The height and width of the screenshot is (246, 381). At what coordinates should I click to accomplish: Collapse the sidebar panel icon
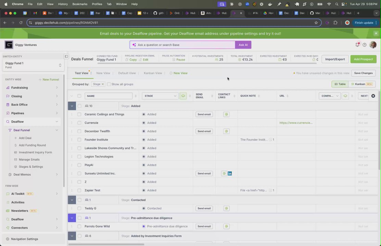[x=66, y=56]
